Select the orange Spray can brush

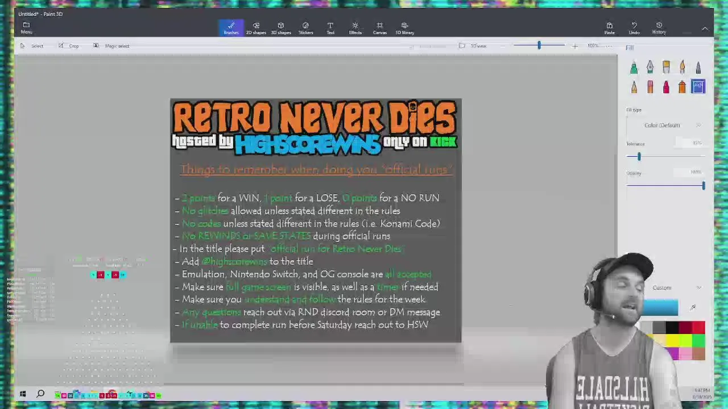pyautogui.click(x=682, y=87)
